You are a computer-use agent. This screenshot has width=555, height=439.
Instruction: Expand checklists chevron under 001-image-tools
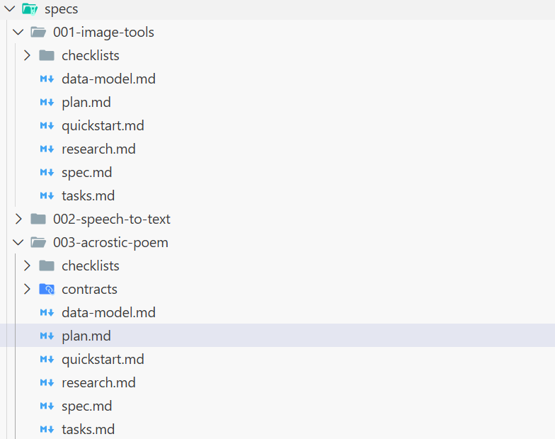[x=27, y=56]
